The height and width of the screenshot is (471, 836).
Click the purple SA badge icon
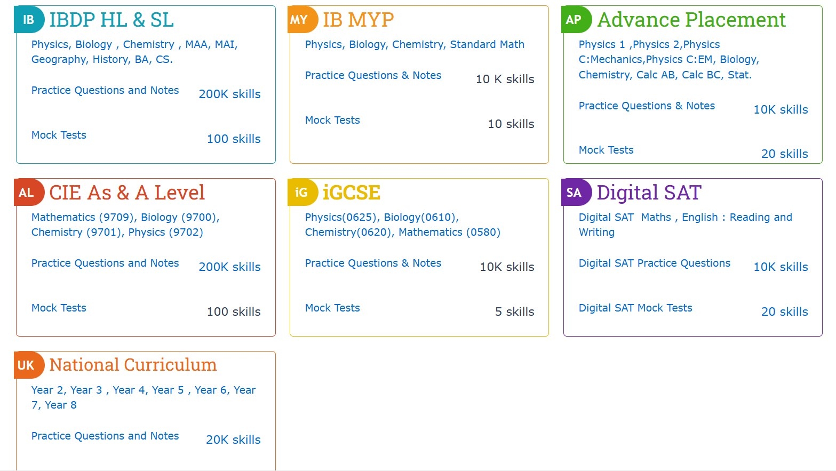(576, 193)
